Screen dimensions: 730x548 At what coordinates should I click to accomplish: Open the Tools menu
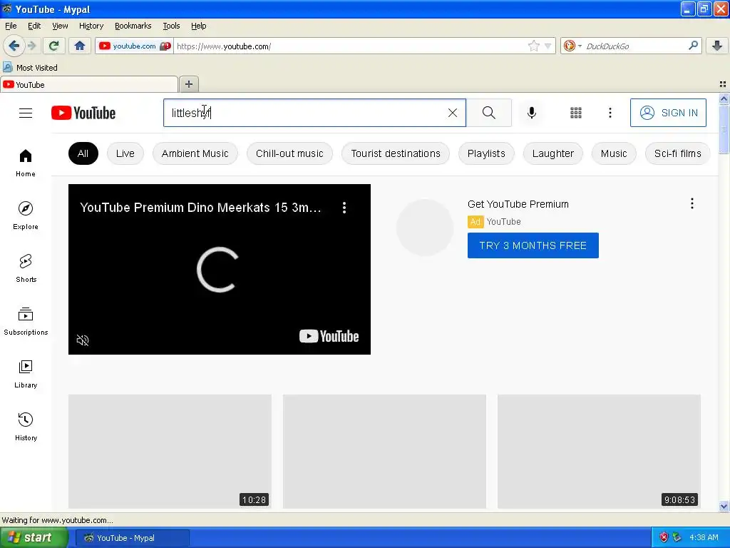171,26
